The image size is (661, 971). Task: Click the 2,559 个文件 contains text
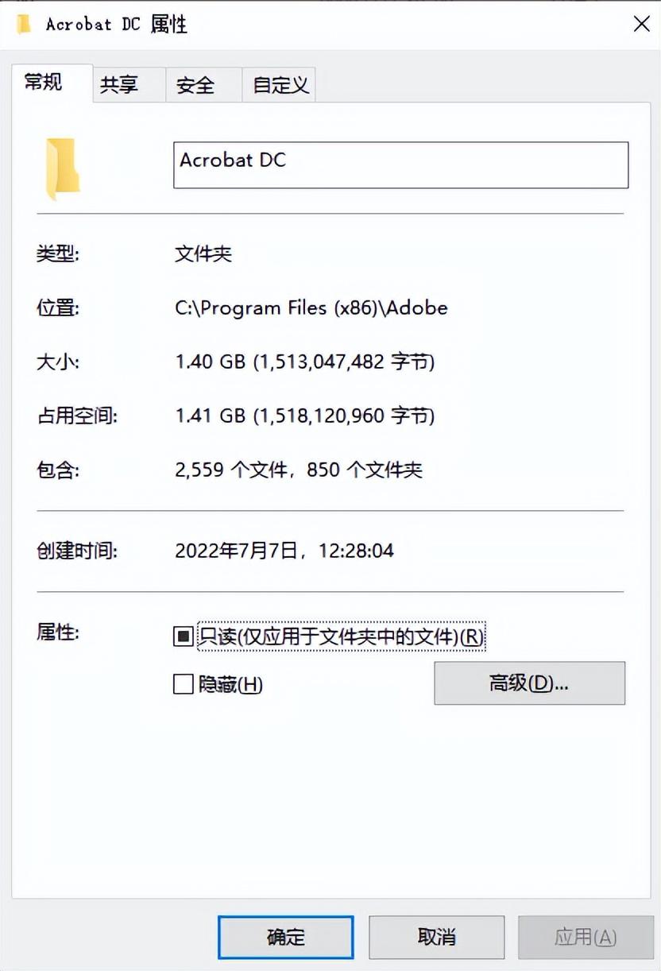(x=231, y=470)
